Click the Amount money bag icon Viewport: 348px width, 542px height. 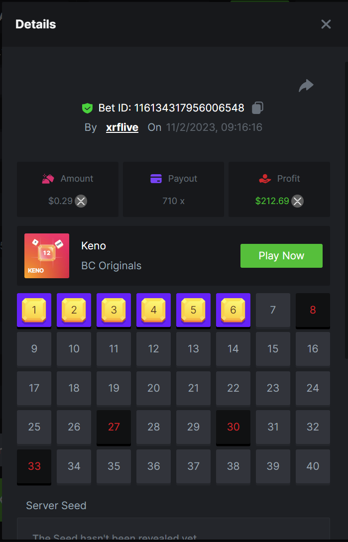coord(48,179)
